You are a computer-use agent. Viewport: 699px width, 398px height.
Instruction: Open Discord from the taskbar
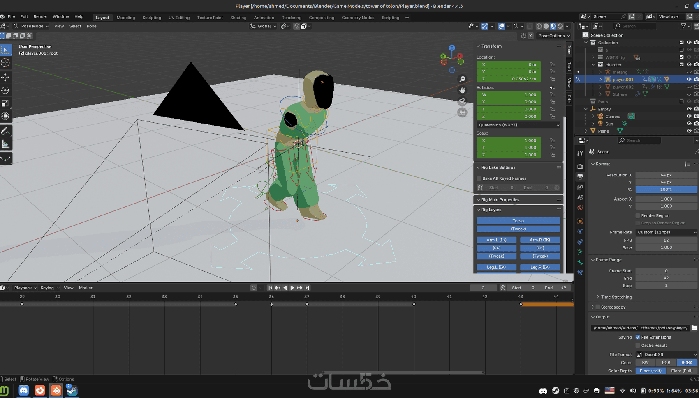point(23,390)
